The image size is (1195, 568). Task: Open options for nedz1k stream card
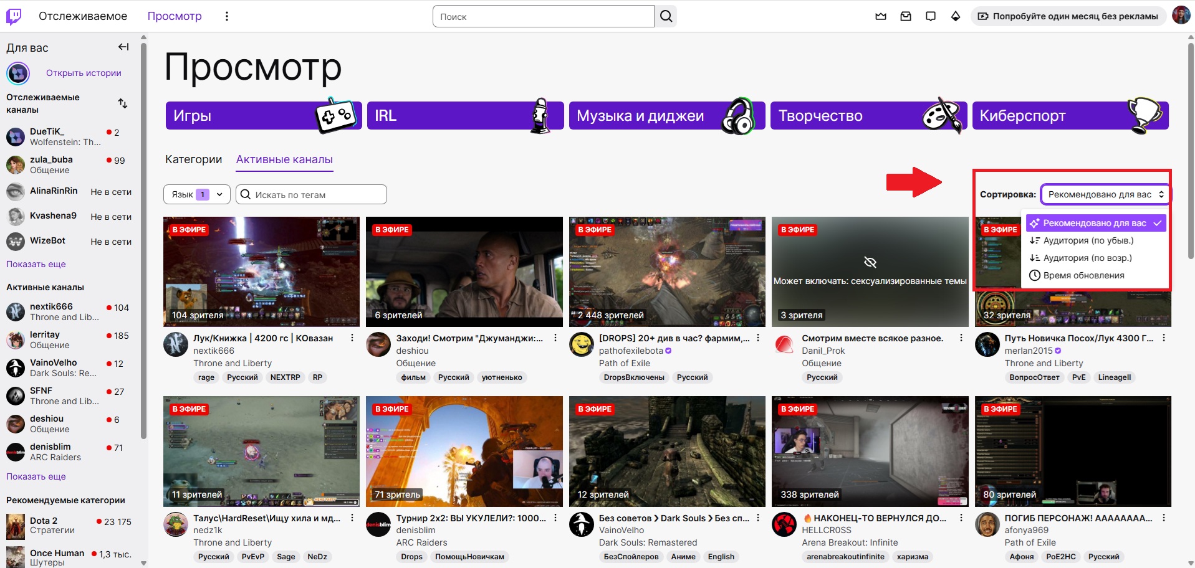click(352, 518)
